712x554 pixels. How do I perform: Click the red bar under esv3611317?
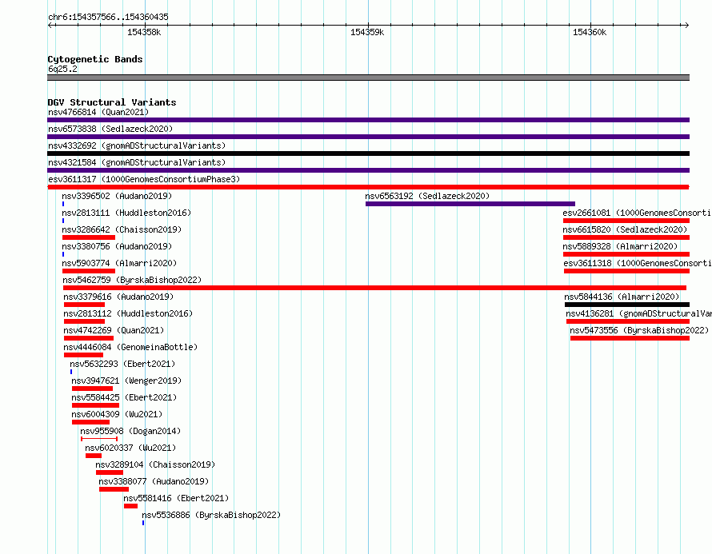[368, 187]
